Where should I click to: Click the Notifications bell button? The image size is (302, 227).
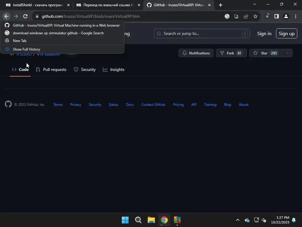pyautogui.click(x=196, y=53)
